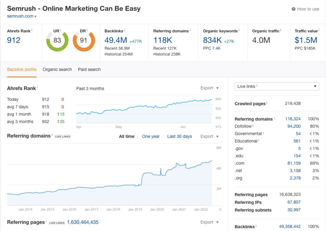Click info icon beside Governmental label

(263, 133)
